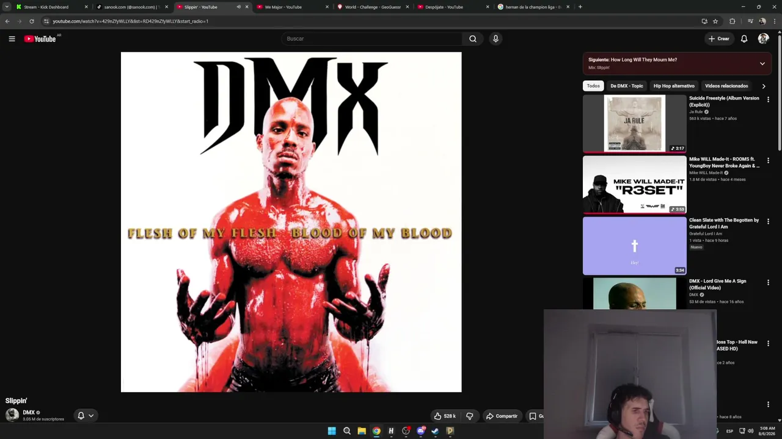Switch to the Despójate - YouTube tab
Image resolution: width=782 pixels, height=439 pixels.
pyautogui.click(x=453, y=7)
